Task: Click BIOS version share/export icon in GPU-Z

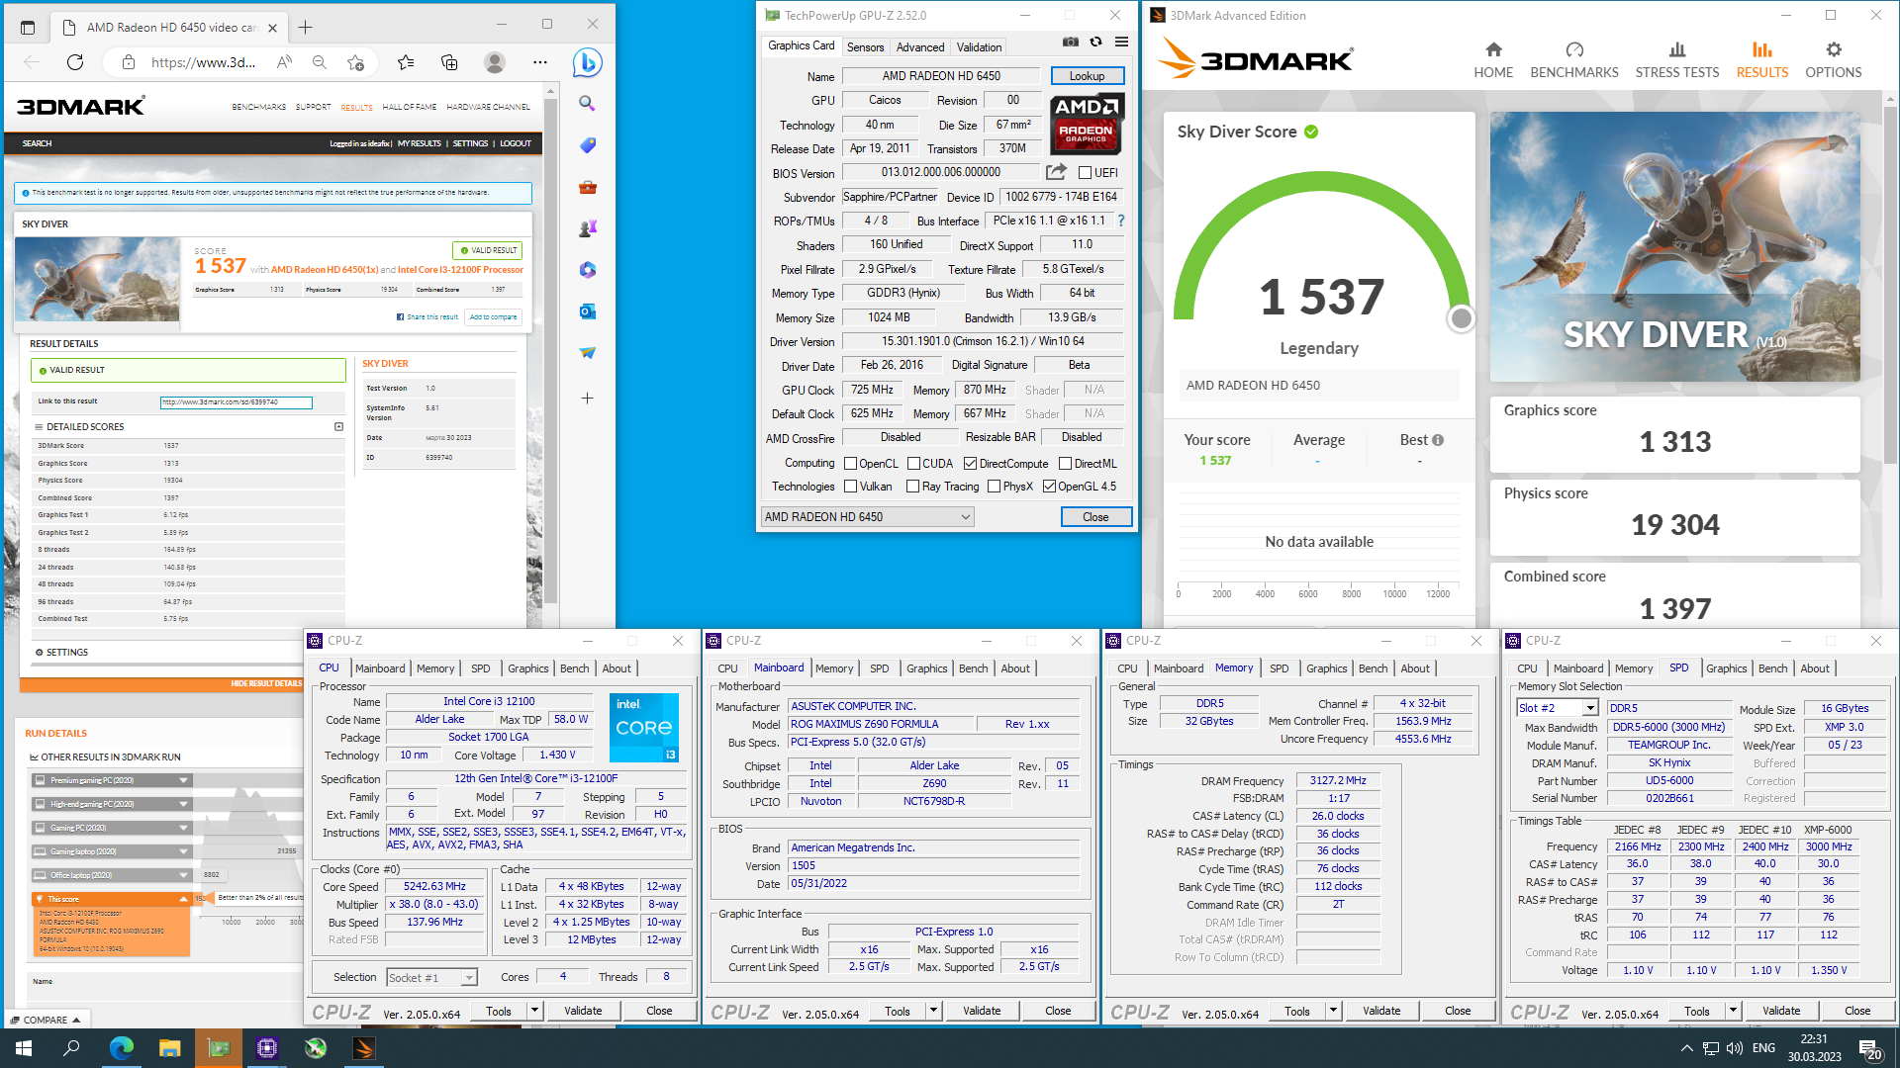Action: [1056, 172]
